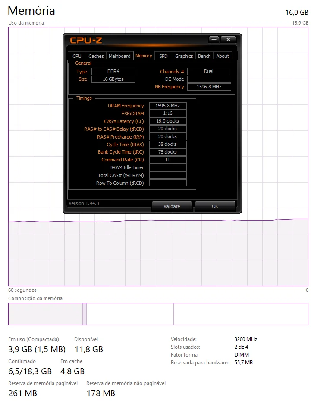Click the empty Total CAS# (tRDRAM) field
Viewport: 317px width, 407px height.
(168, 175)
